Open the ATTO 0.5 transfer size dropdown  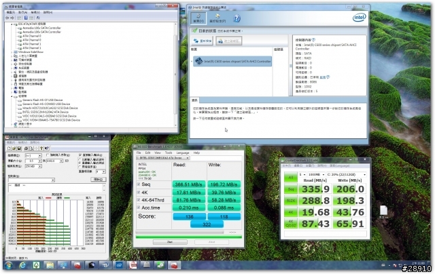click(33, 161)
